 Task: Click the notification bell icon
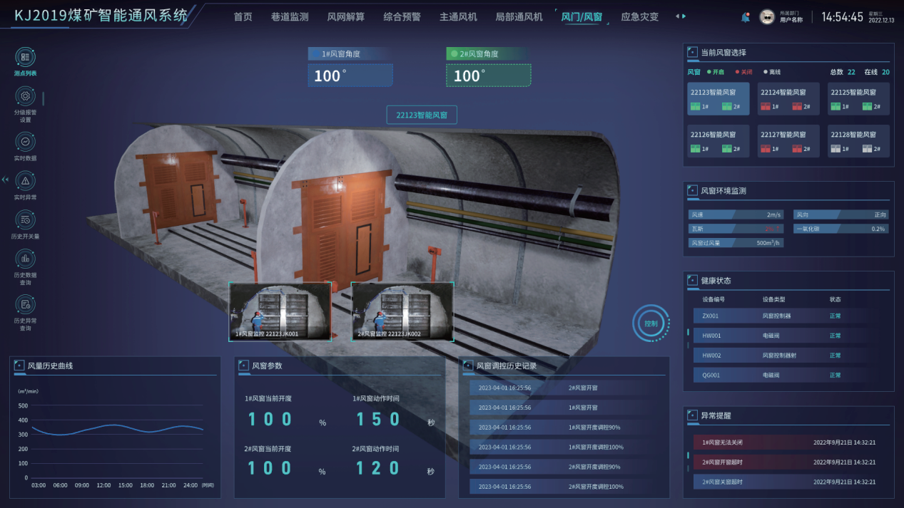point(746,17)
